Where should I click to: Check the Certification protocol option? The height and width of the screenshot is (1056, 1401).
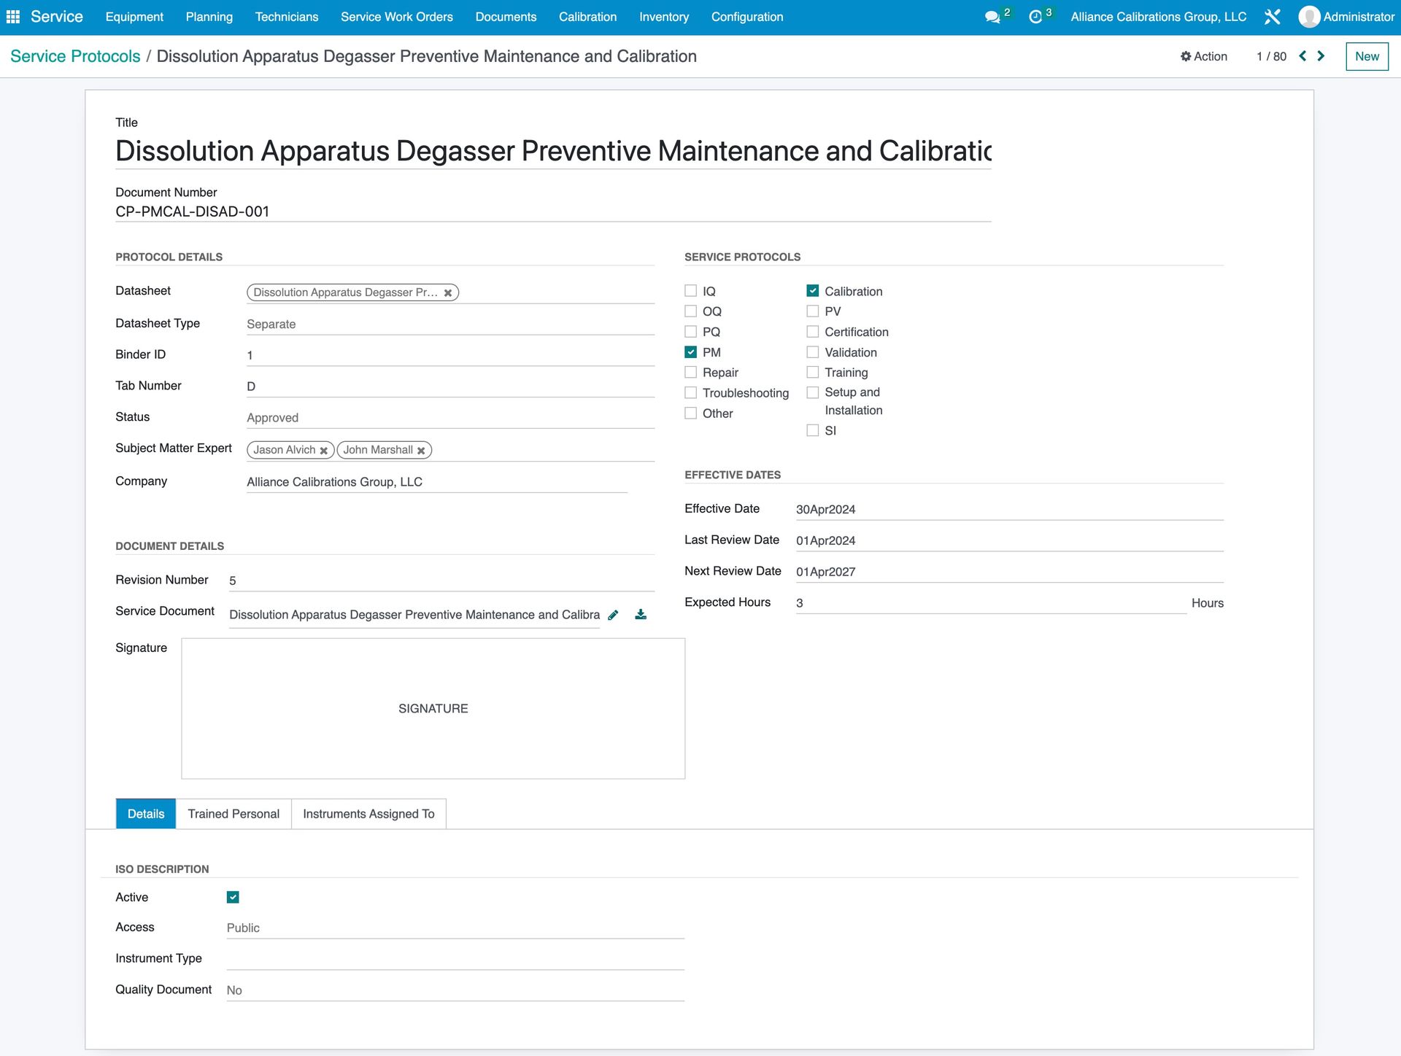[812, 331]
